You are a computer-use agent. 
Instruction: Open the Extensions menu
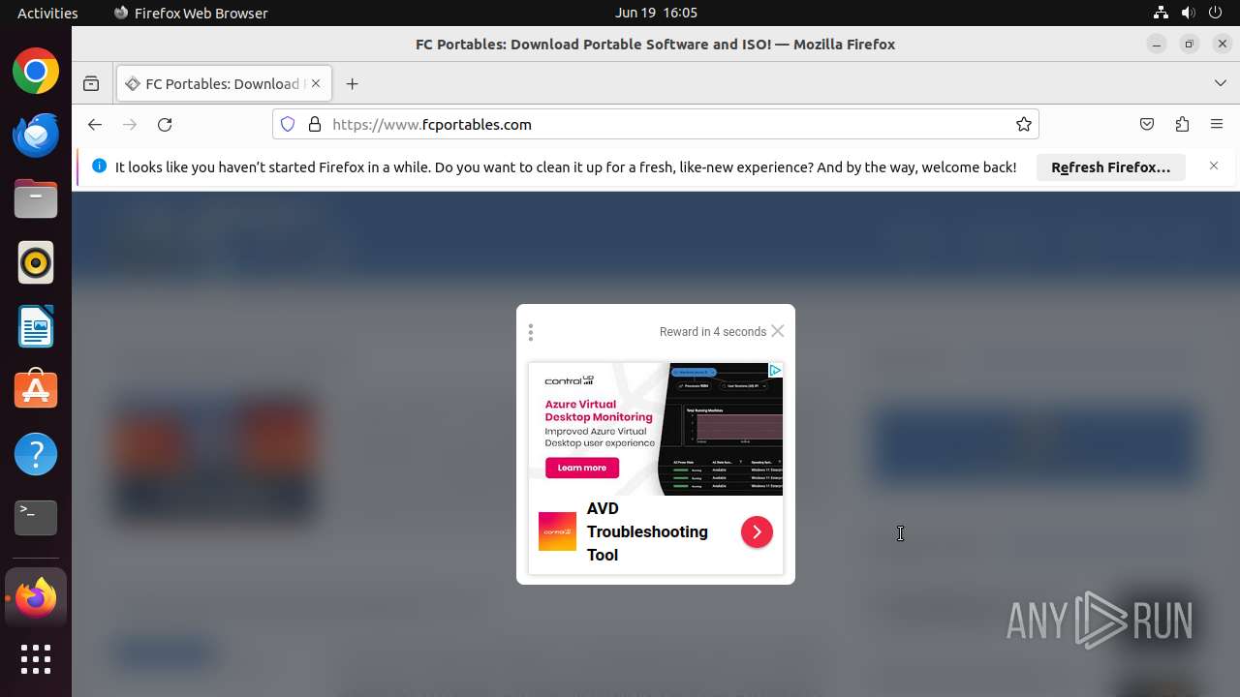[1182, 125]
